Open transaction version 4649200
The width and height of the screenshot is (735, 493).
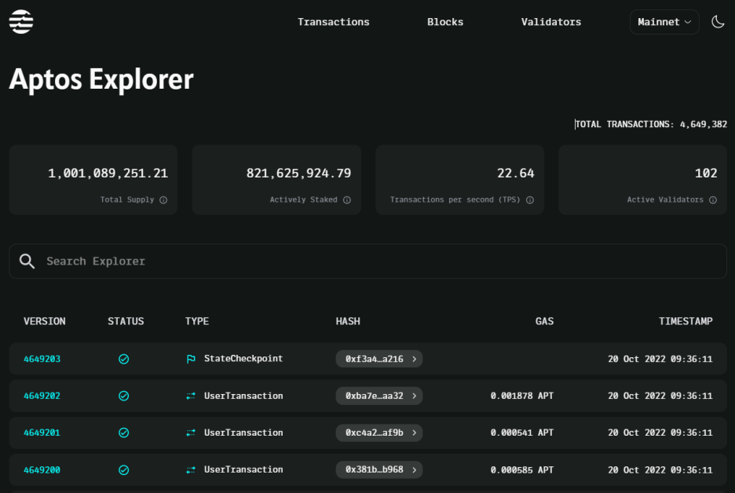(x=42, y=470)
